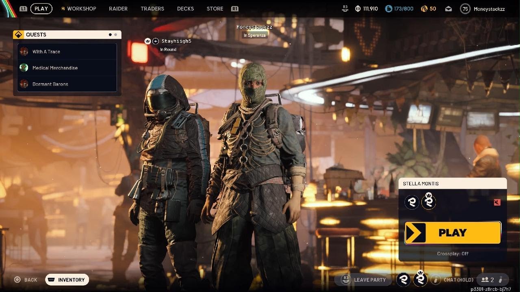This screenshot has height=292, width=520.
Task: Click the 111,910 coin balance
Action: point(370,9)
